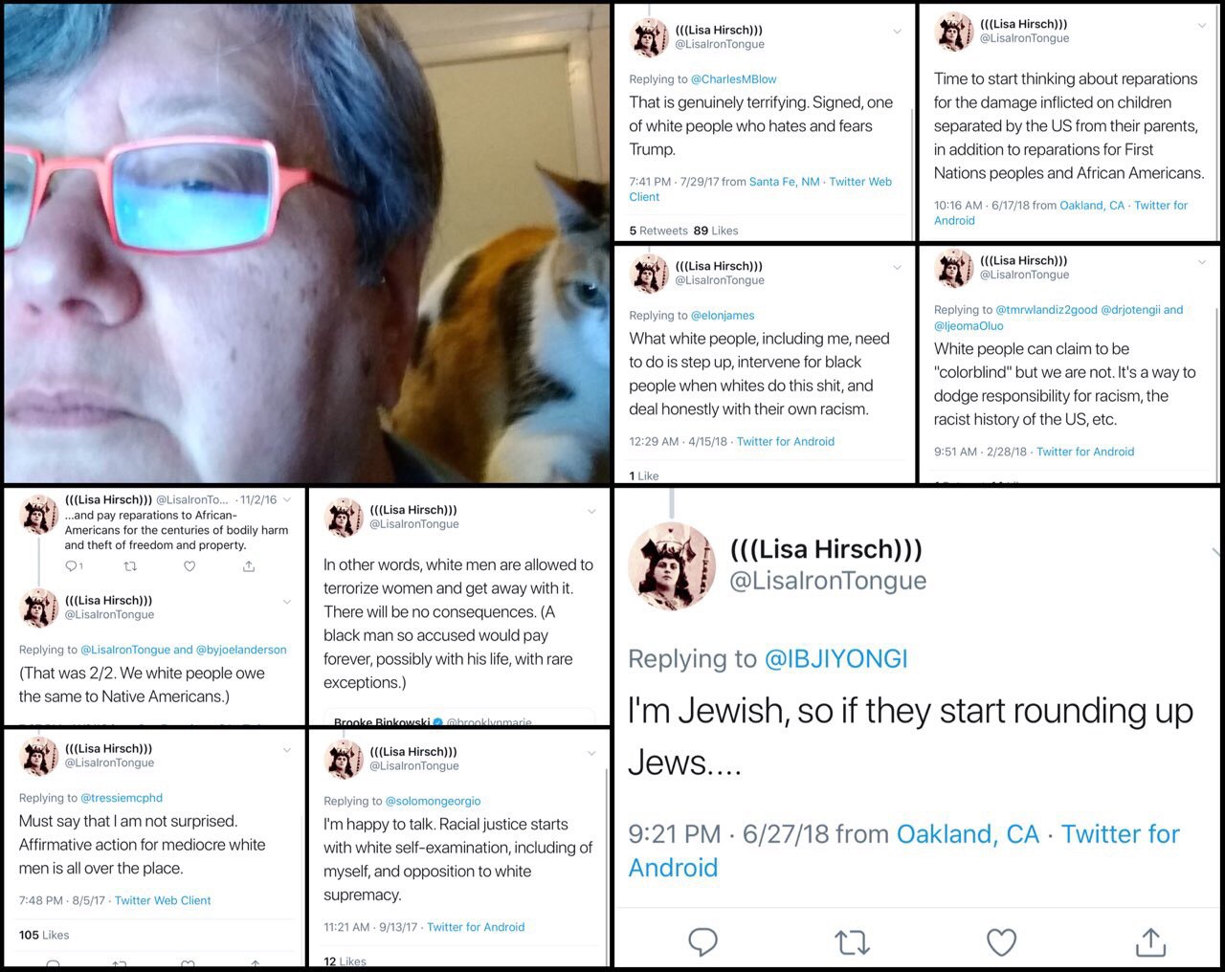Open dropdown chevron on @elonjames reply tweet
This screenshot has width=1225, height=972.
click(x=897, y=268)
